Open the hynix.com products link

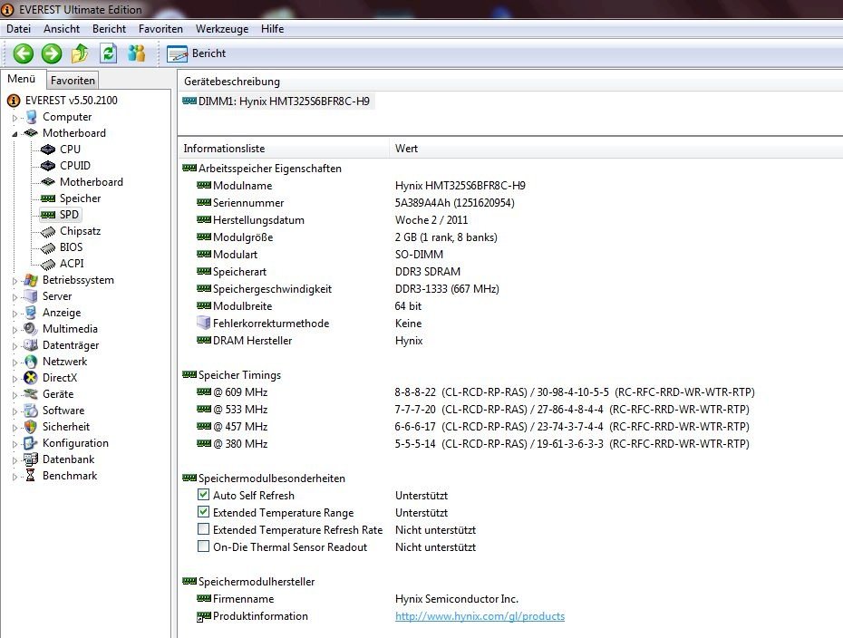click(480, 616)
